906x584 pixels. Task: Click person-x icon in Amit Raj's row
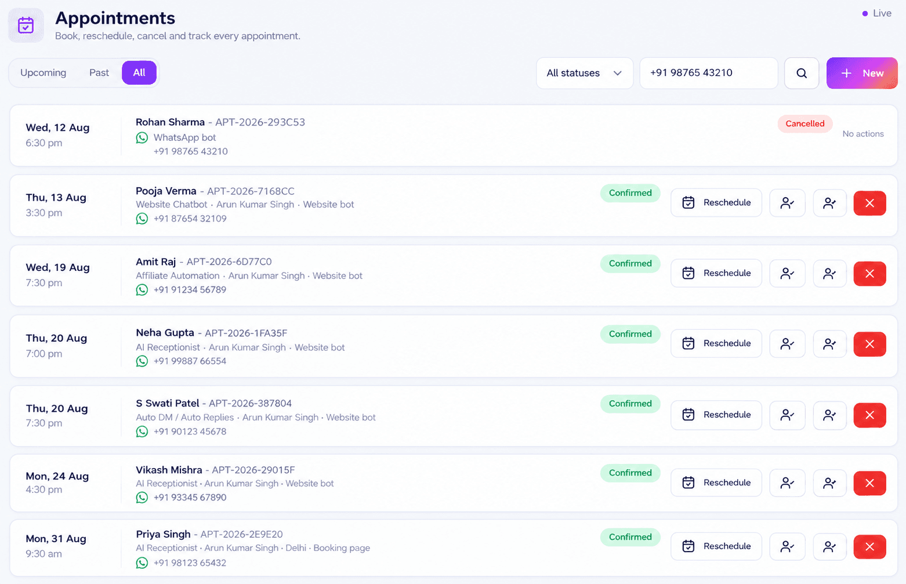click(829, 273)
